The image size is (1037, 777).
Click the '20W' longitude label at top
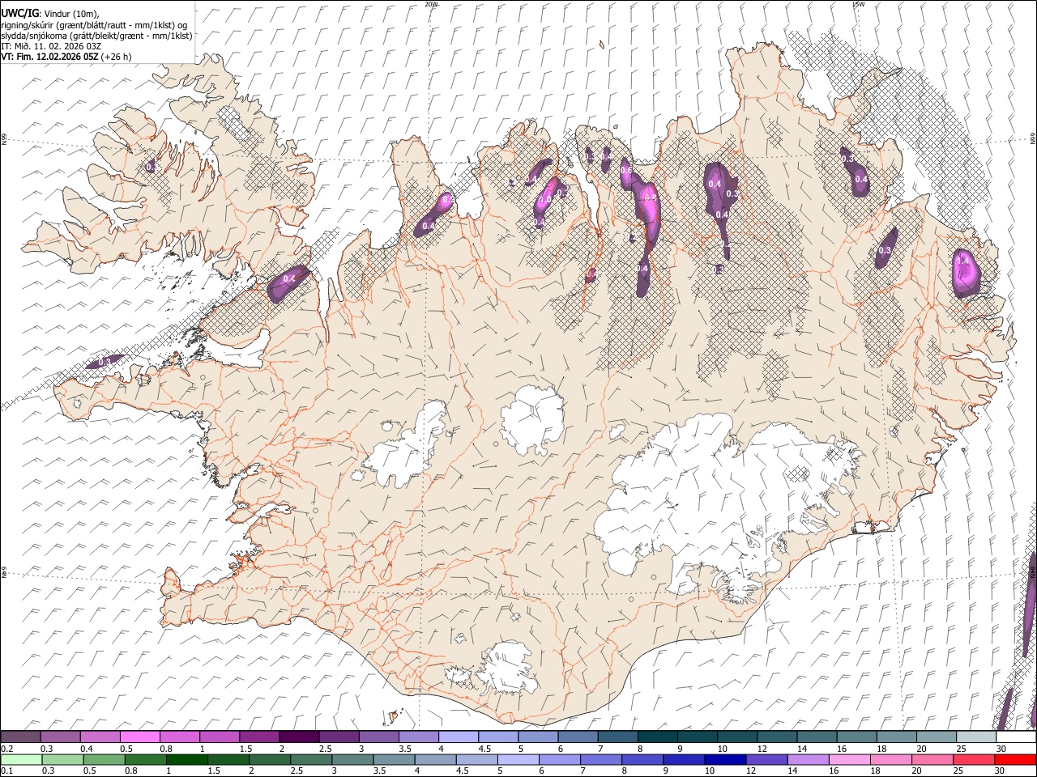[x=432, y=4]
